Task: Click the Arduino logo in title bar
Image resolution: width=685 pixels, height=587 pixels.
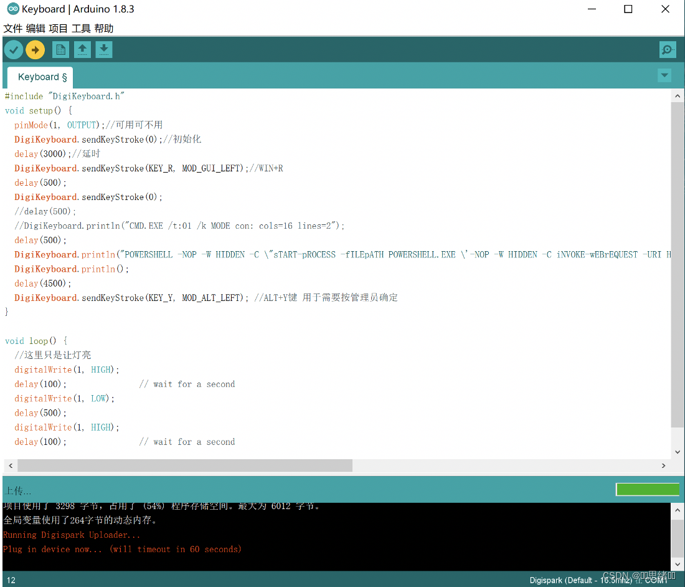Action: point(13,9)
